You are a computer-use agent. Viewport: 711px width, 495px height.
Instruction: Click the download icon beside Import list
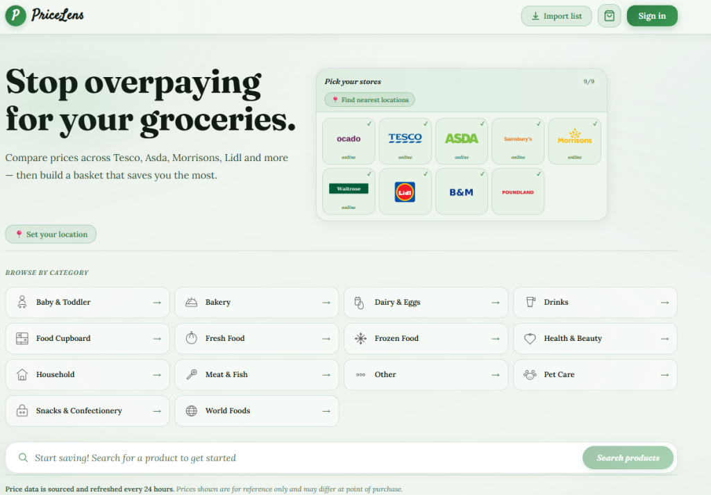point(535,16)
